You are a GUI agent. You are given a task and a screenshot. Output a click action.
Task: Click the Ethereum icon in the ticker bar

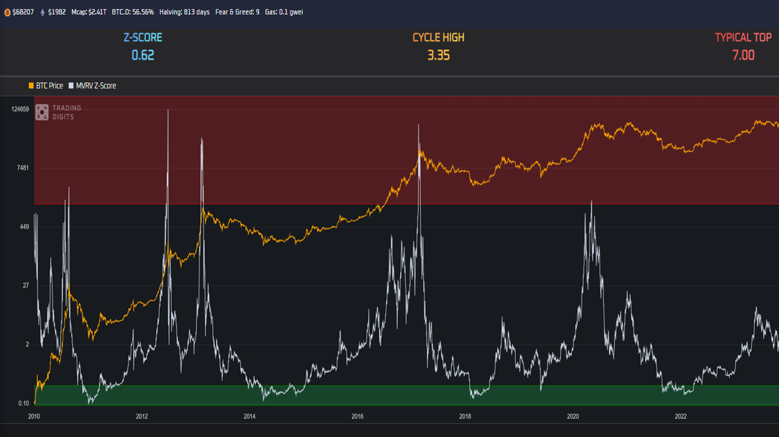tap(42, 12)
